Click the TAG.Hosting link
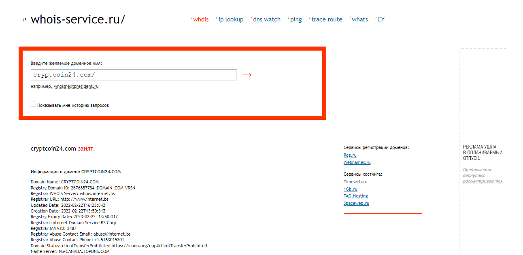Screen dimensions: 523x255 point(355,196)
